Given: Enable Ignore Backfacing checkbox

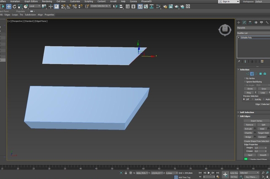Looking at the screenshot, I should (x=245, y=82).
